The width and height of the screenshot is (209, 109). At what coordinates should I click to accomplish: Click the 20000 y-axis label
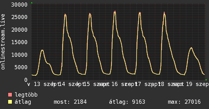(19, 30)
